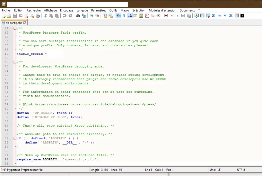Open the user defined language icon
This screenshot has width=262, height=176.
click(135, 16)
